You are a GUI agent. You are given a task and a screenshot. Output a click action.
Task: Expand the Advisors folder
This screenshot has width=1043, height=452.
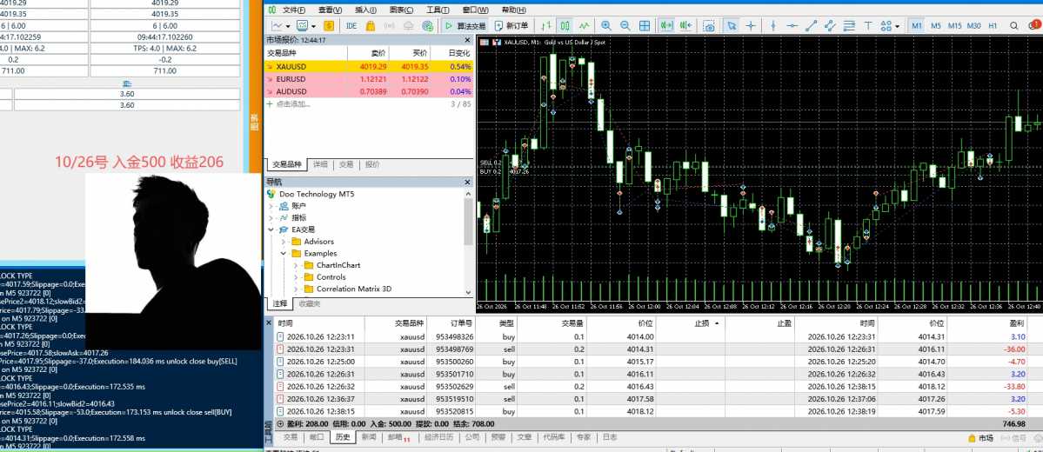point(284,242)
